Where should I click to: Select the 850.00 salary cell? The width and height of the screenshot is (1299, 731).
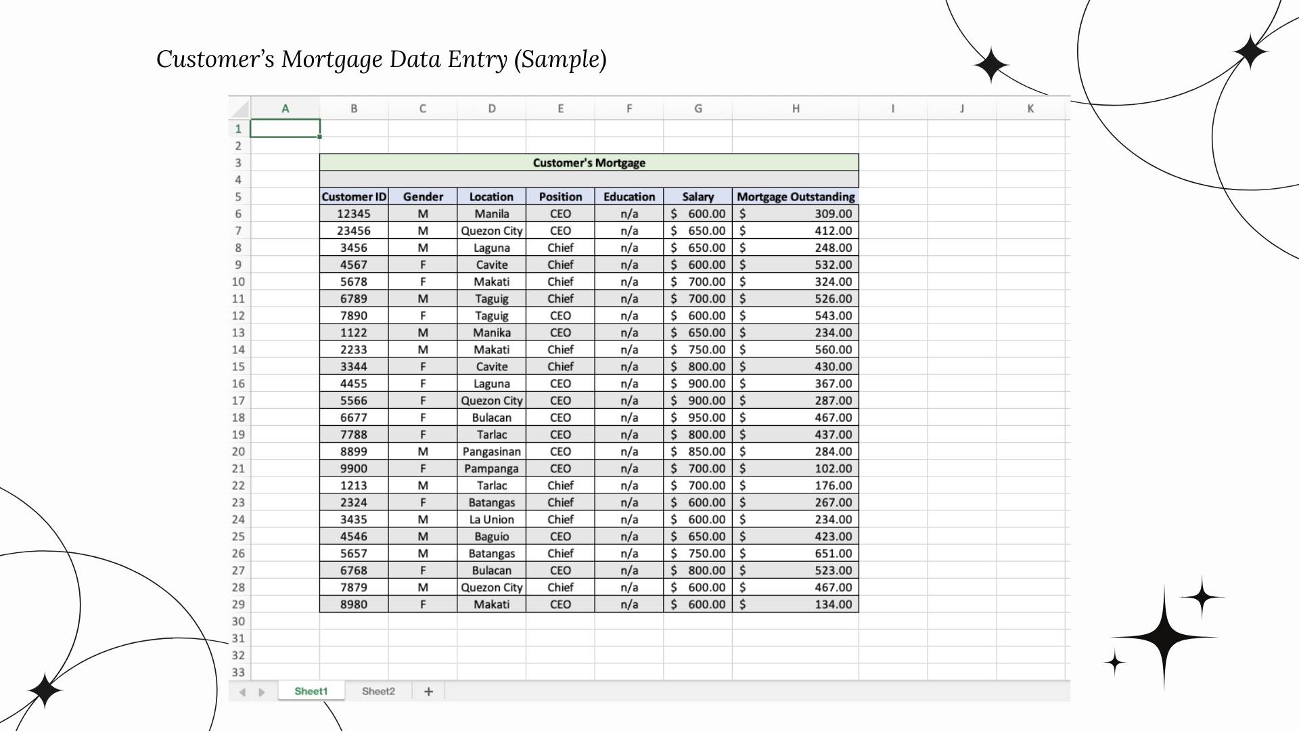pyautogui.click(x=698, y=451)
